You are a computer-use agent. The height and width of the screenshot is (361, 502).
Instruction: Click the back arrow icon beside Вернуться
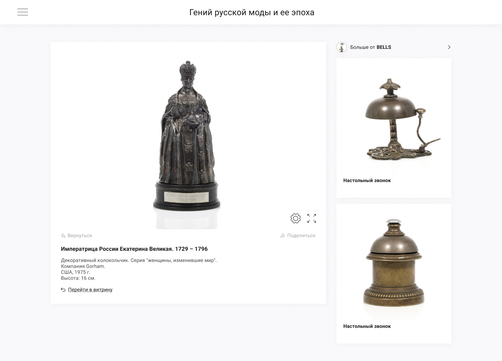pyautogui.click(x=63, y=236)
